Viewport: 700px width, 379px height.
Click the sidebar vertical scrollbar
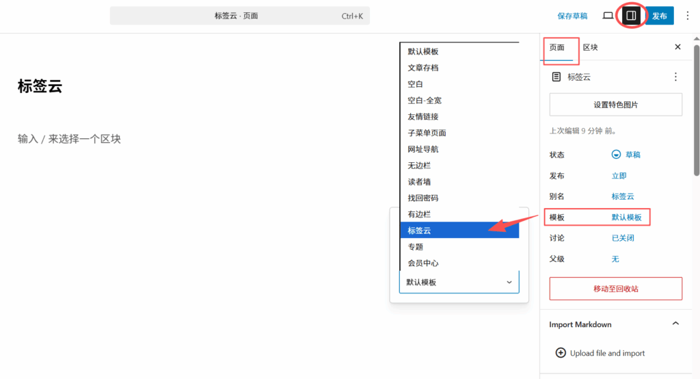click(696, 109)
